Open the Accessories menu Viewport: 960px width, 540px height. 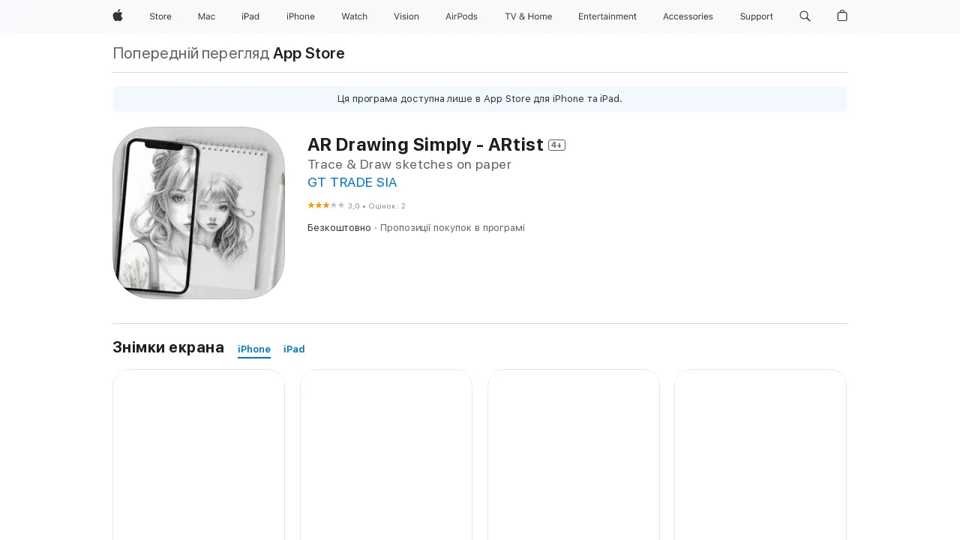(688, 16)
